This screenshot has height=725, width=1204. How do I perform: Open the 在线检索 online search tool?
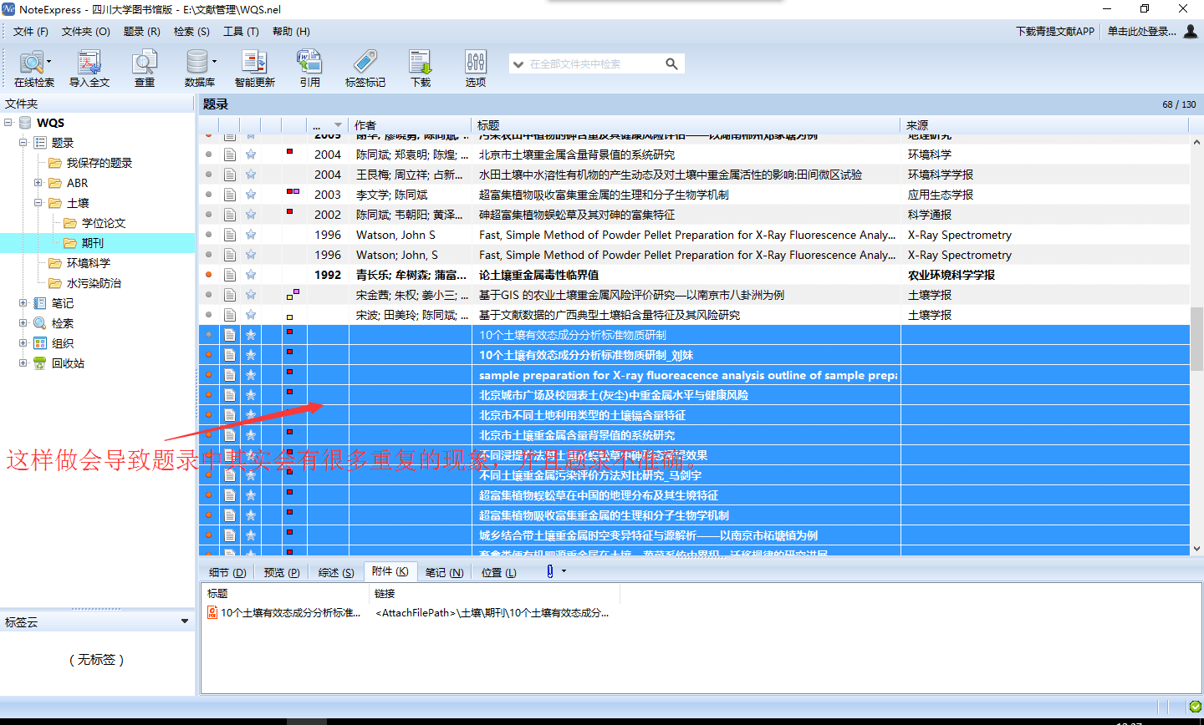(x=33, y=68)
